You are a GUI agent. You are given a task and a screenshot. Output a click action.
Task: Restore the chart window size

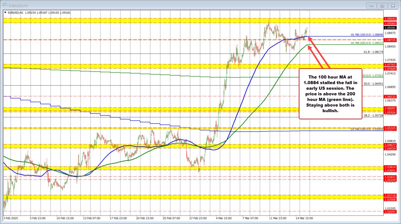[x=382, y=5]
